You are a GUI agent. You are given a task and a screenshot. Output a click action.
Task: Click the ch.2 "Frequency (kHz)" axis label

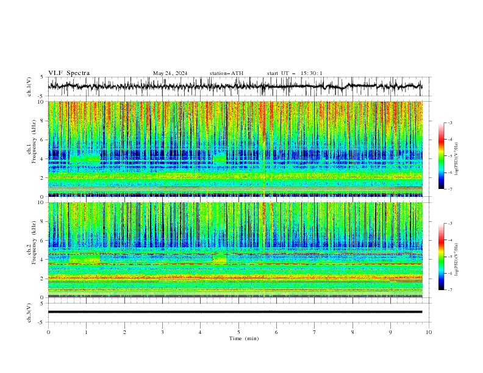tap(34, 243)
